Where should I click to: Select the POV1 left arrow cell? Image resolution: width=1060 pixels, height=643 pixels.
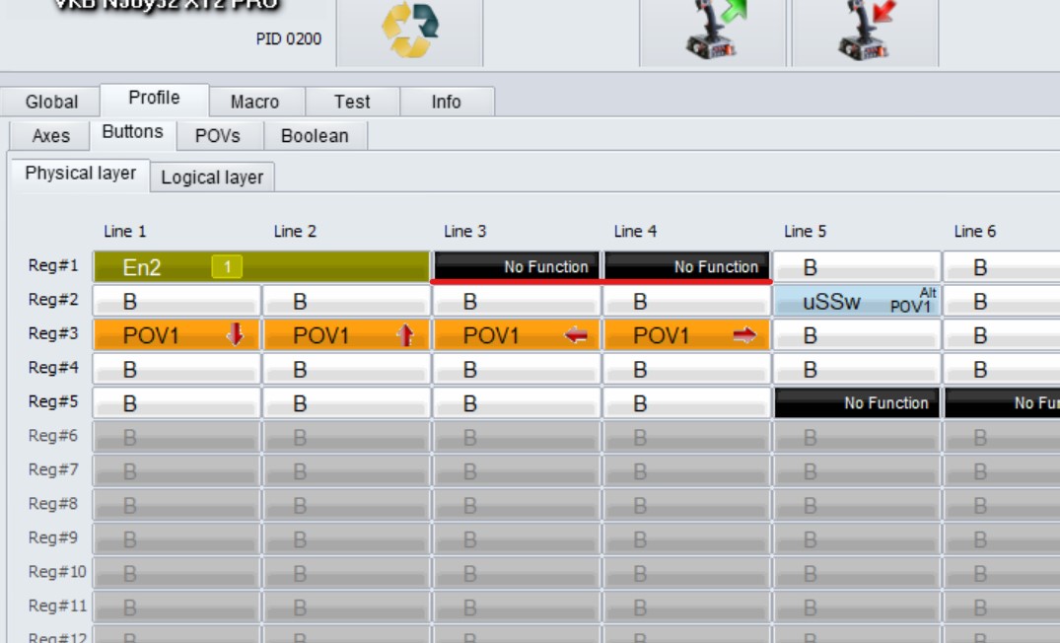pyautogui.click(x=517, y=335)
